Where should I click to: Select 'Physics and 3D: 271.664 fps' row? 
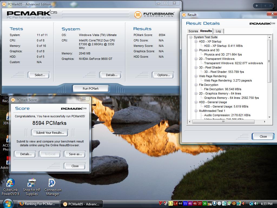tap(223, 54)
